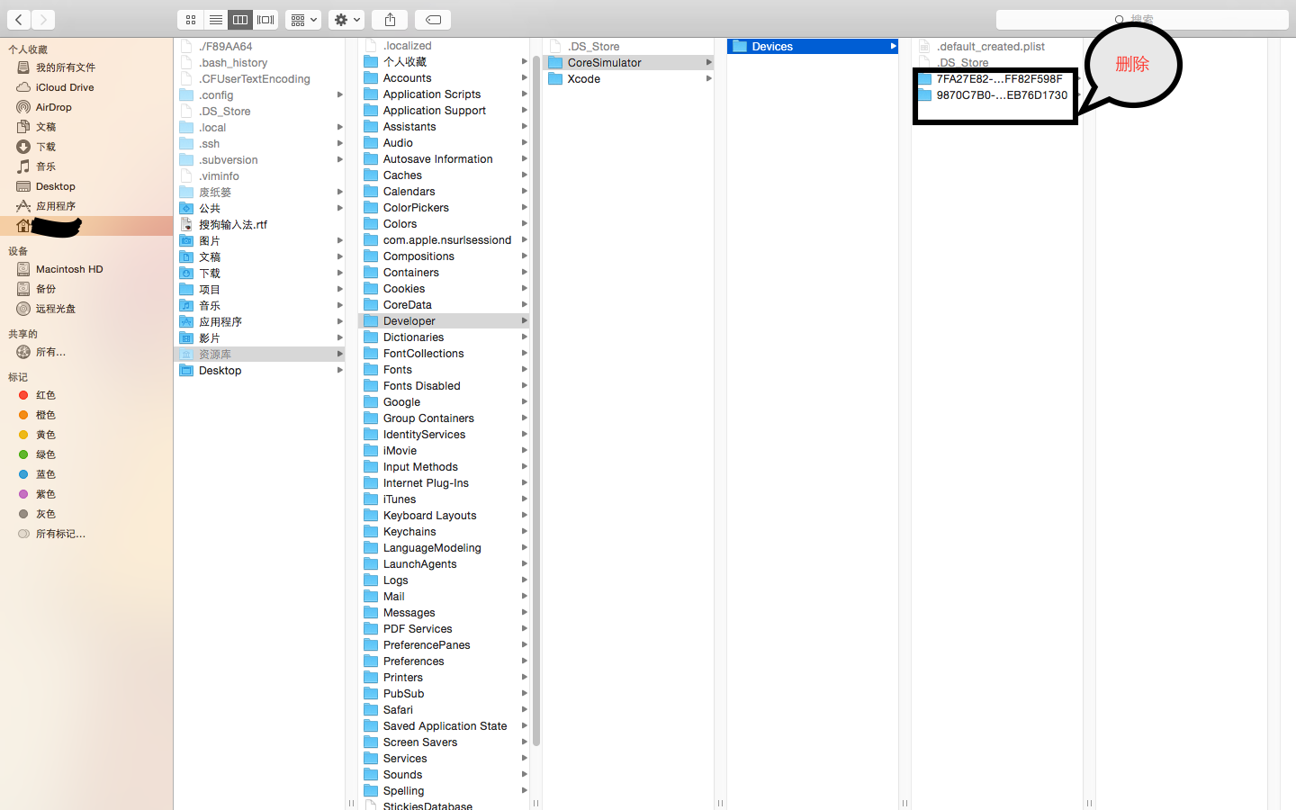1296x810 pixels.
Task: Expand the Containers folder arrow
Action: [x=524, y=273]
